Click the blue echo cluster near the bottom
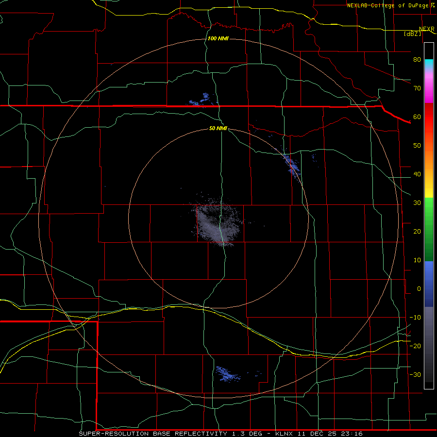 228,374
